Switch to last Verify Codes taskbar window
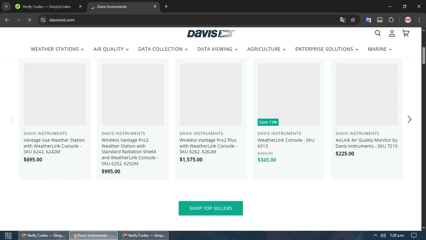 click(x=144, y=235)
